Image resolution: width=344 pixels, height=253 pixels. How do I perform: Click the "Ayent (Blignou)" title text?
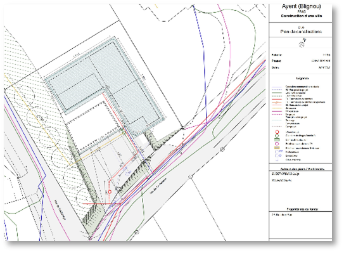click(x=302, y=6)
